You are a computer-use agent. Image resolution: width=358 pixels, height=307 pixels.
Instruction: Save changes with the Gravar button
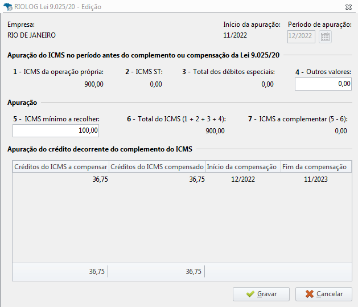coord(261,294)
